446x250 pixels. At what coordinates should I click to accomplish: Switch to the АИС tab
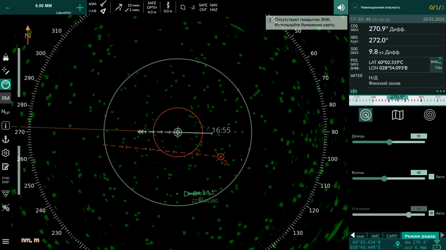[x=375, y=236]
